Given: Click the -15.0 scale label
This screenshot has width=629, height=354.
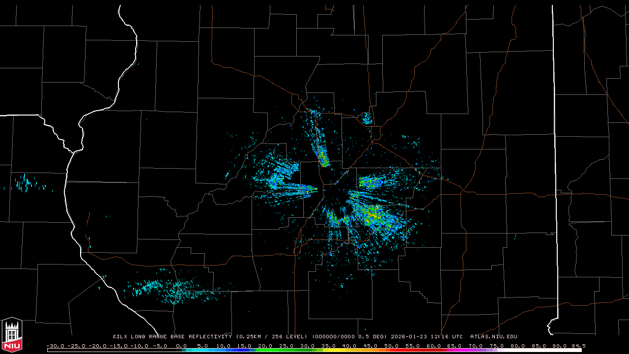Looking at the screenshot, I should pyautogui.click(x=118, y=346).
